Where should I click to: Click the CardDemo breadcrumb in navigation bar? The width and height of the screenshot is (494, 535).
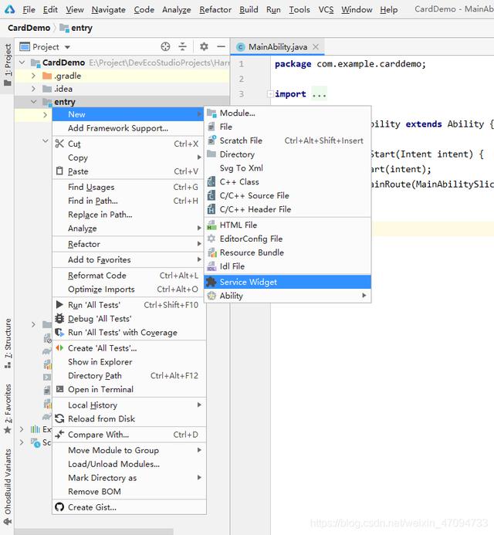point(29,28)
